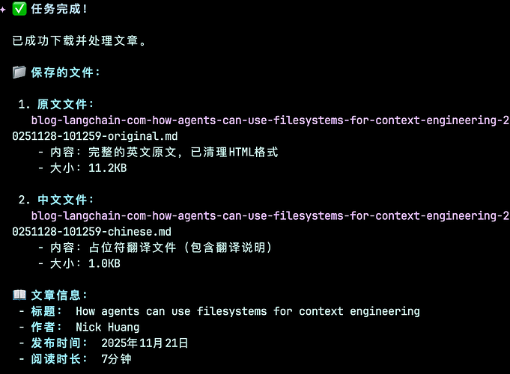Viewport: 510px width, 374px height.
Task: Click the sparkle icon before the checkmark
Action: coord(5,9)
